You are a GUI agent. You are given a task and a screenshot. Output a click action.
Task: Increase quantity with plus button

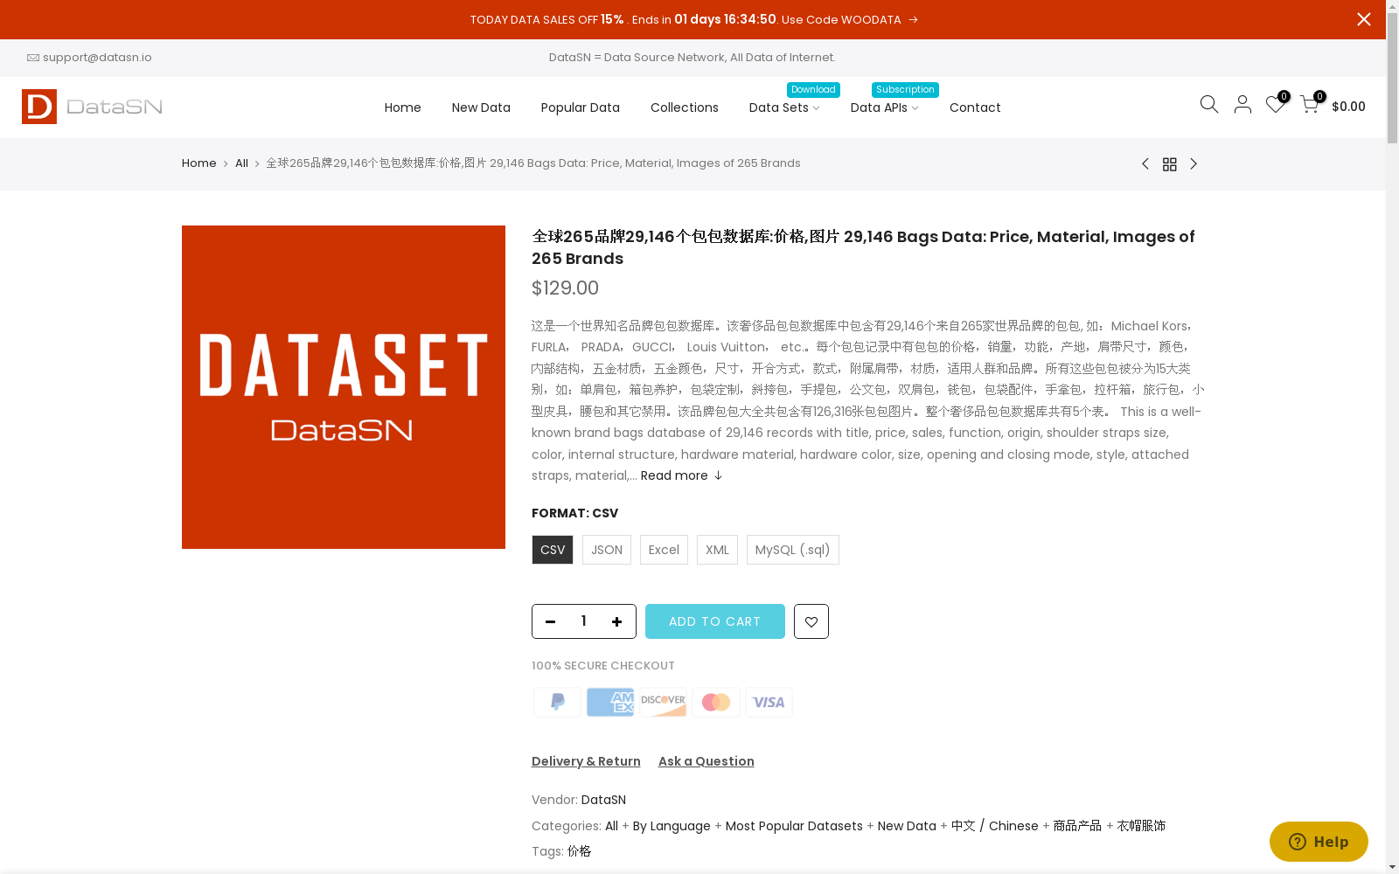[x=617, y=621]
